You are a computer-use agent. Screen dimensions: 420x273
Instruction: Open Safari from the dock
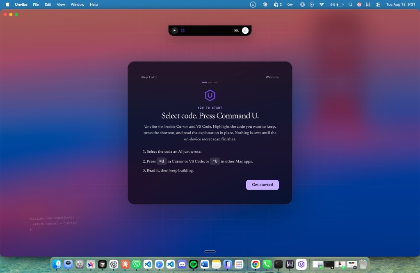(x=159, y=264)
